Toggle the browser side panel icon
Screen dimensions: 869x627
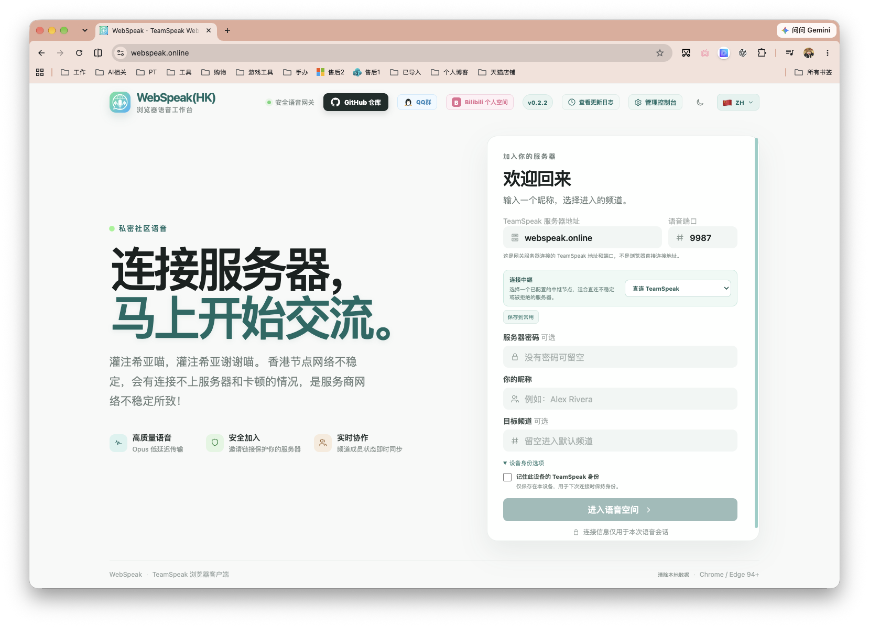tap(98, 53)
